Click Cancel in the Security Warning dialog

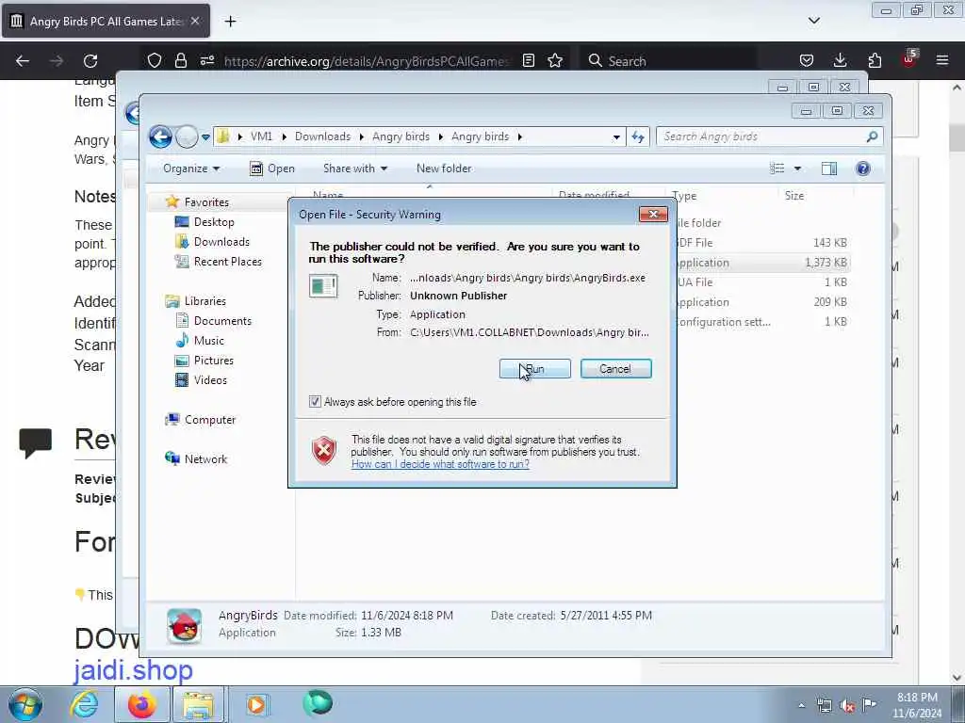[615, 369]
